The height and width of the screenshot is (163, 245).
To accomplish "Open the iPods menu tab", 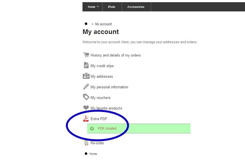I will (112, 7).
